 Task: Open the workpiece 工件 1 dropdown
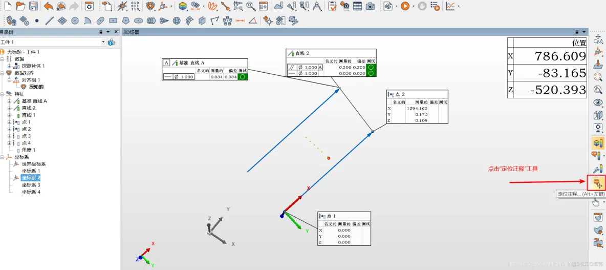tap(103, 42)
